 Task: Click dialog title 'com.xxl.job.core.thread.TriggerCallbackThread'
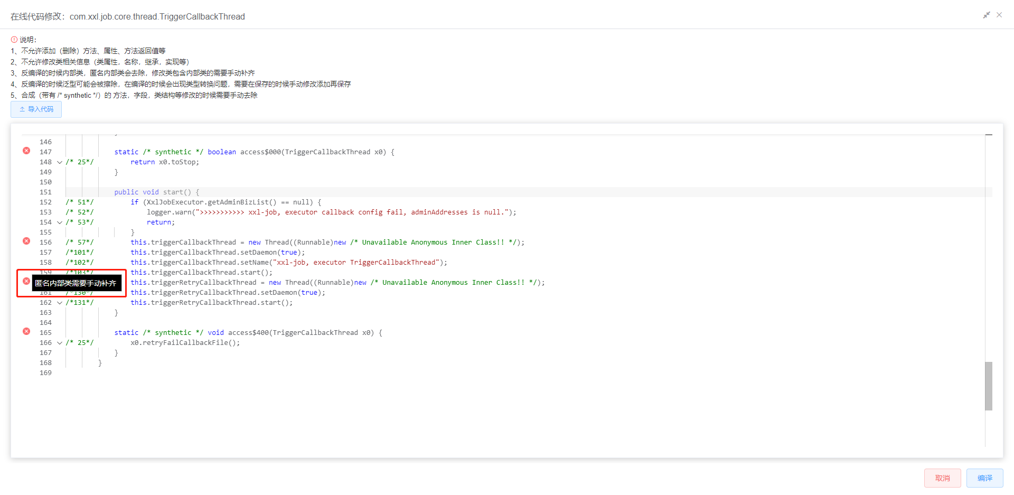click(157, 16)
